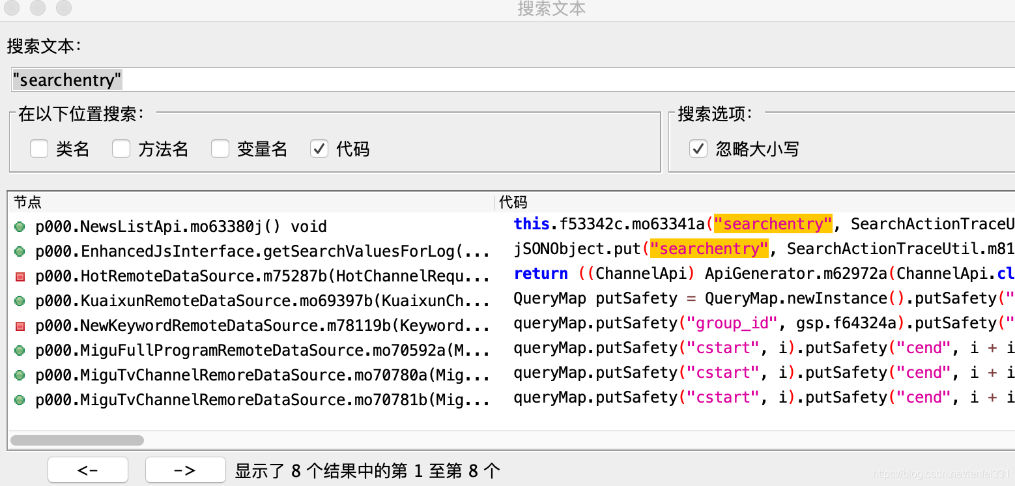The height and width of the screenshot is (486, 1015).
Task: Click code line QueryMap putSafety = QueryMap.newInstance()
Action: (764, 298)
